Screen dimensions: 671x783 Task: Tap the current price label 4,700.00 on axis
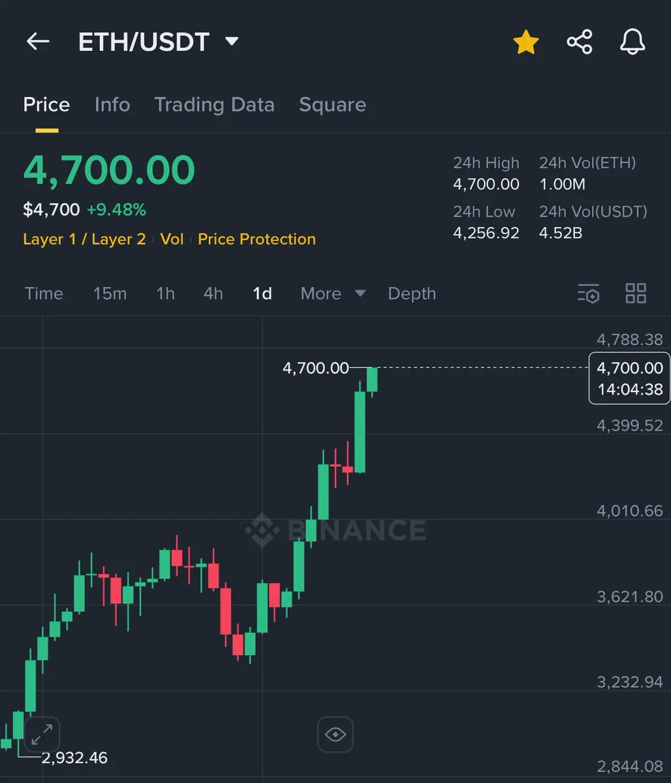(x=629, y=378)
